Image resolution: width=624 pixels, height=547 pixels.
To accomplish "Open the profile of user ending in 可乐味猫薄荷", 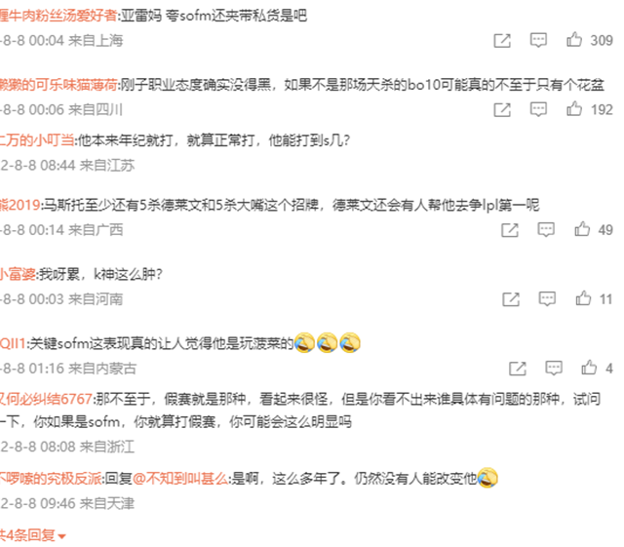I will pos(58,85).
